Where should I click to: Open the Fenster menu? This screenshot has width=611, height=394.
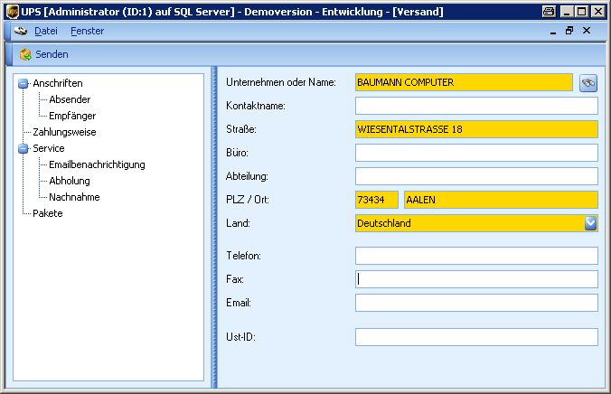[88, 31]
